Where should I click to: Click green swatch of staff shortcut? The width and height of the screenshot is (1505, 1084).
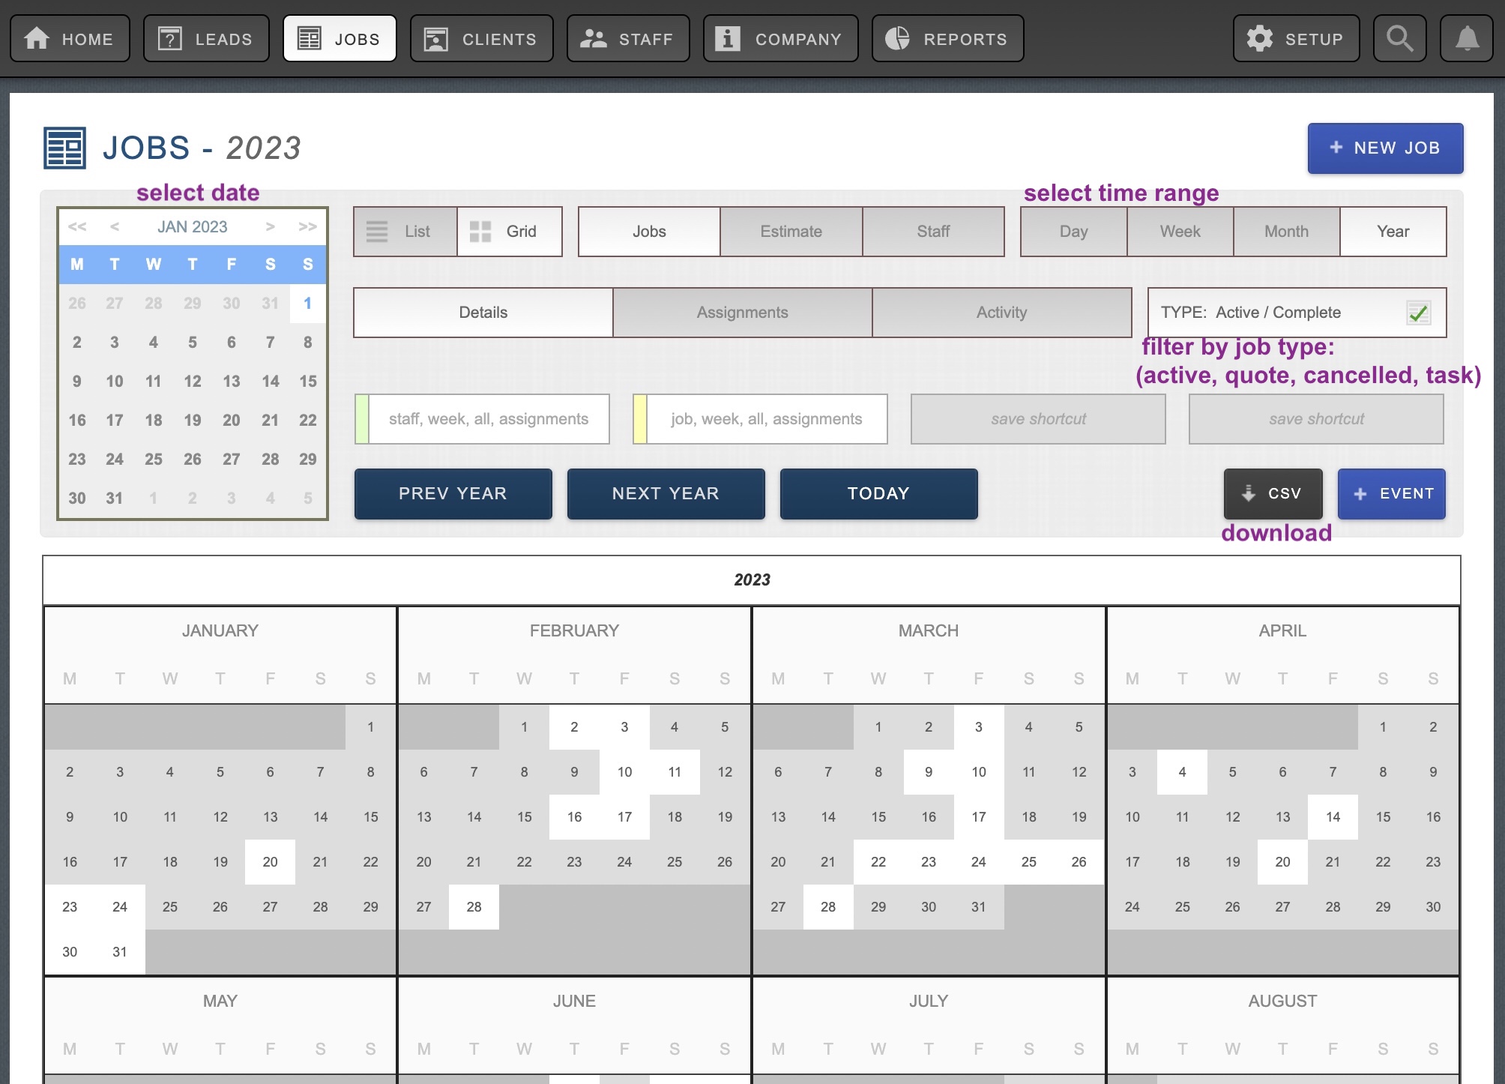[362, 419]
